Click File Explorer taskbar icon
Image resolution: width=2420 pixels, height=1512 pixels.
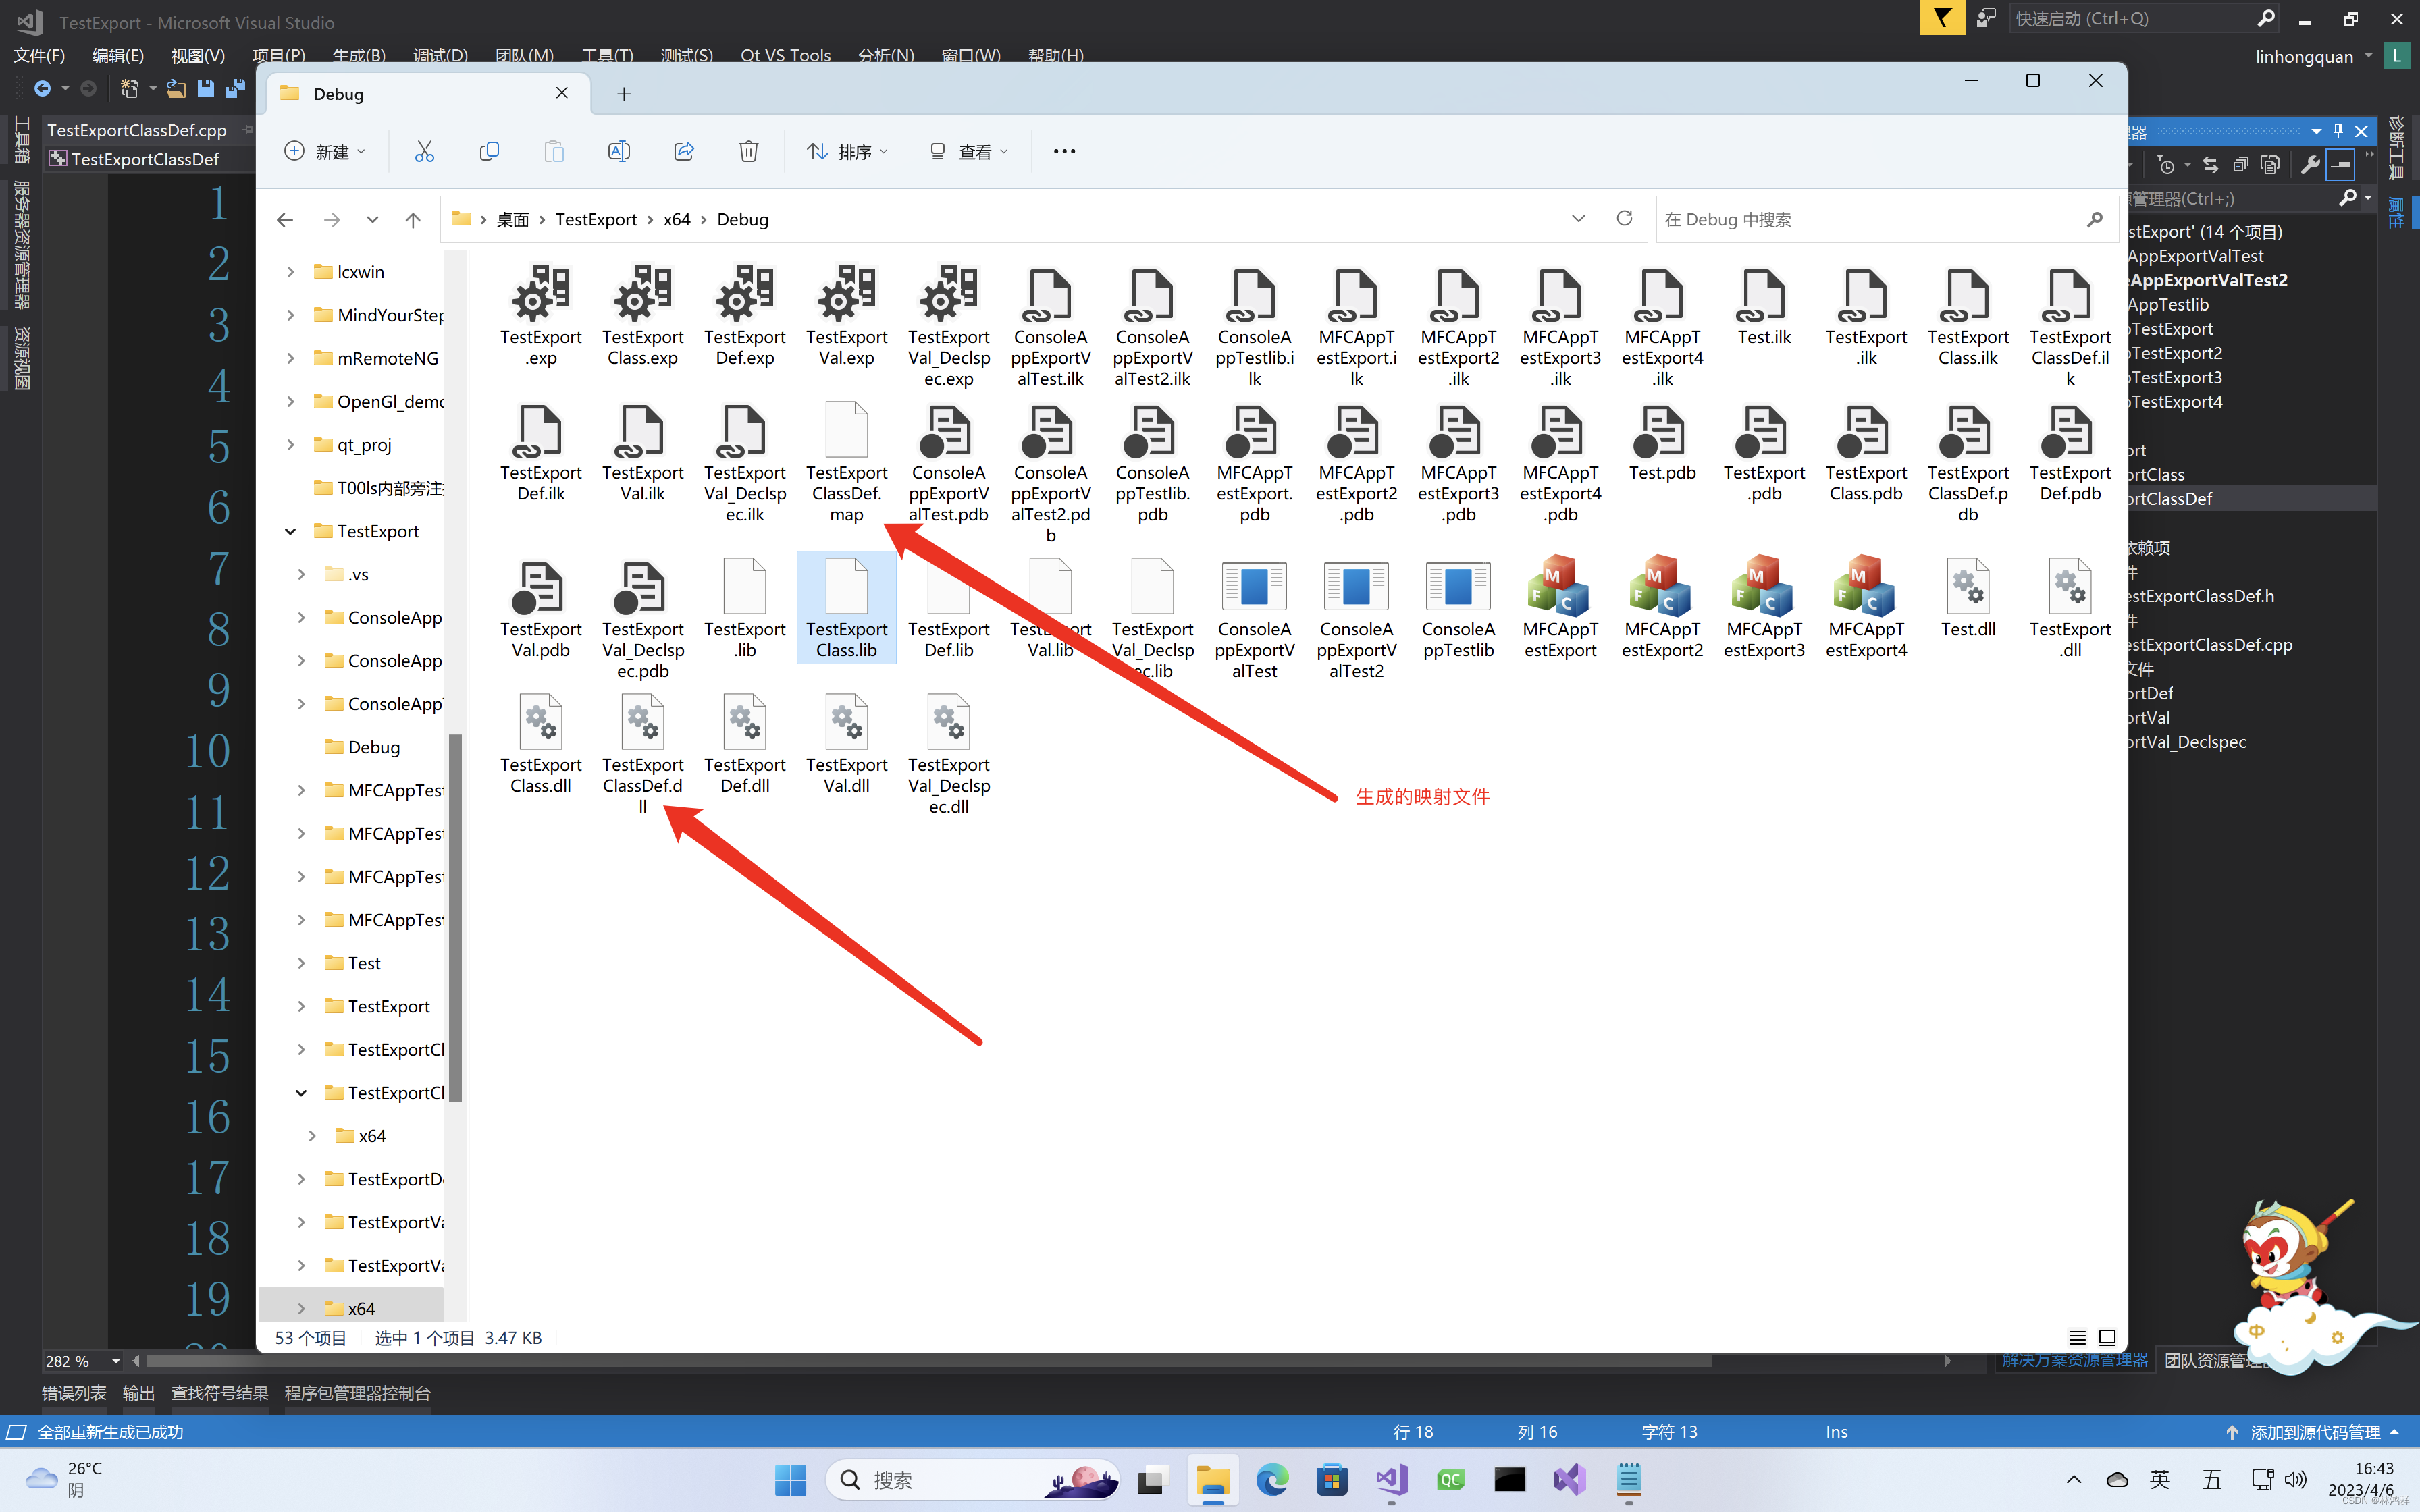[1213, 1480]
